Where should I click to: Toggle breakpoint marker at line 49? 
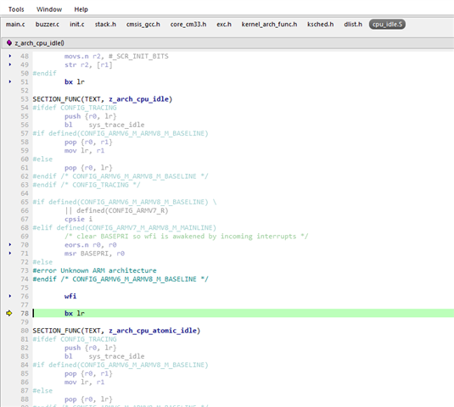click(10, 64)
